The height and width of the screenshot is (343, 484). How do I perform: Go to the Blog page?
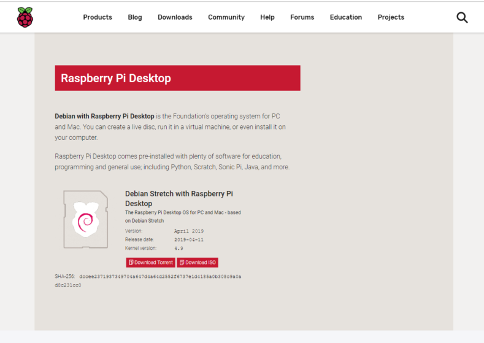(135, 17)
